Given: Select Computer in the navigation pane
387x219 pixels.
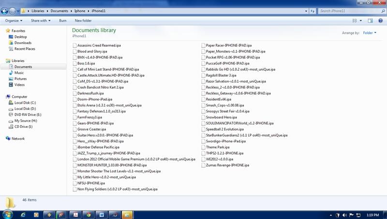Looking at the screenshot, I should (16, 97).
